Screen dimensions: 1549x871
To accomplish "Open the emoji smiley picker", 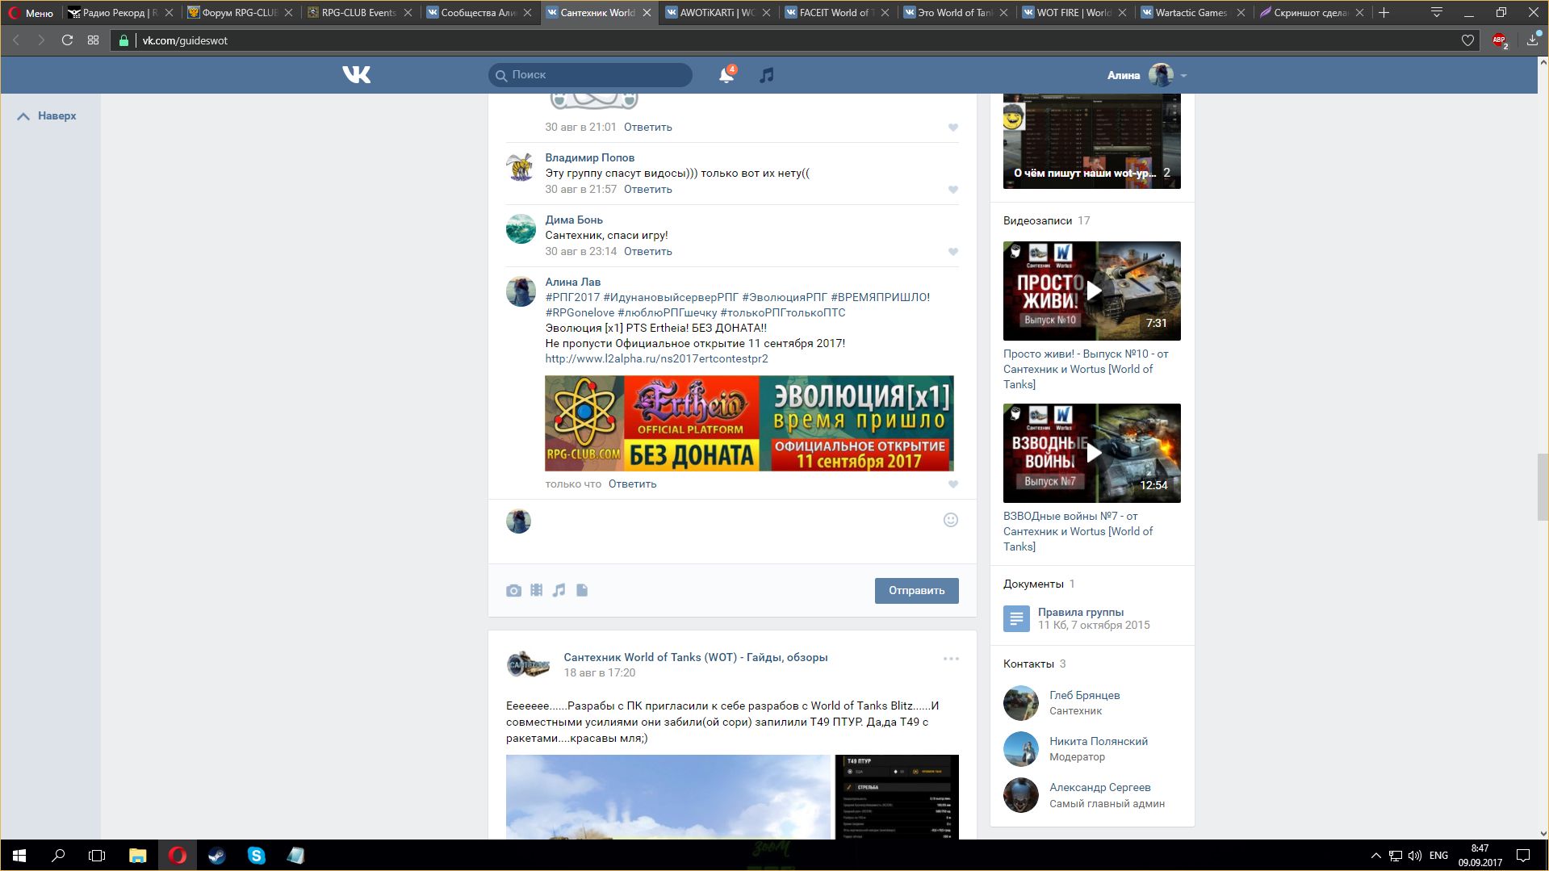I will point(951,520).
